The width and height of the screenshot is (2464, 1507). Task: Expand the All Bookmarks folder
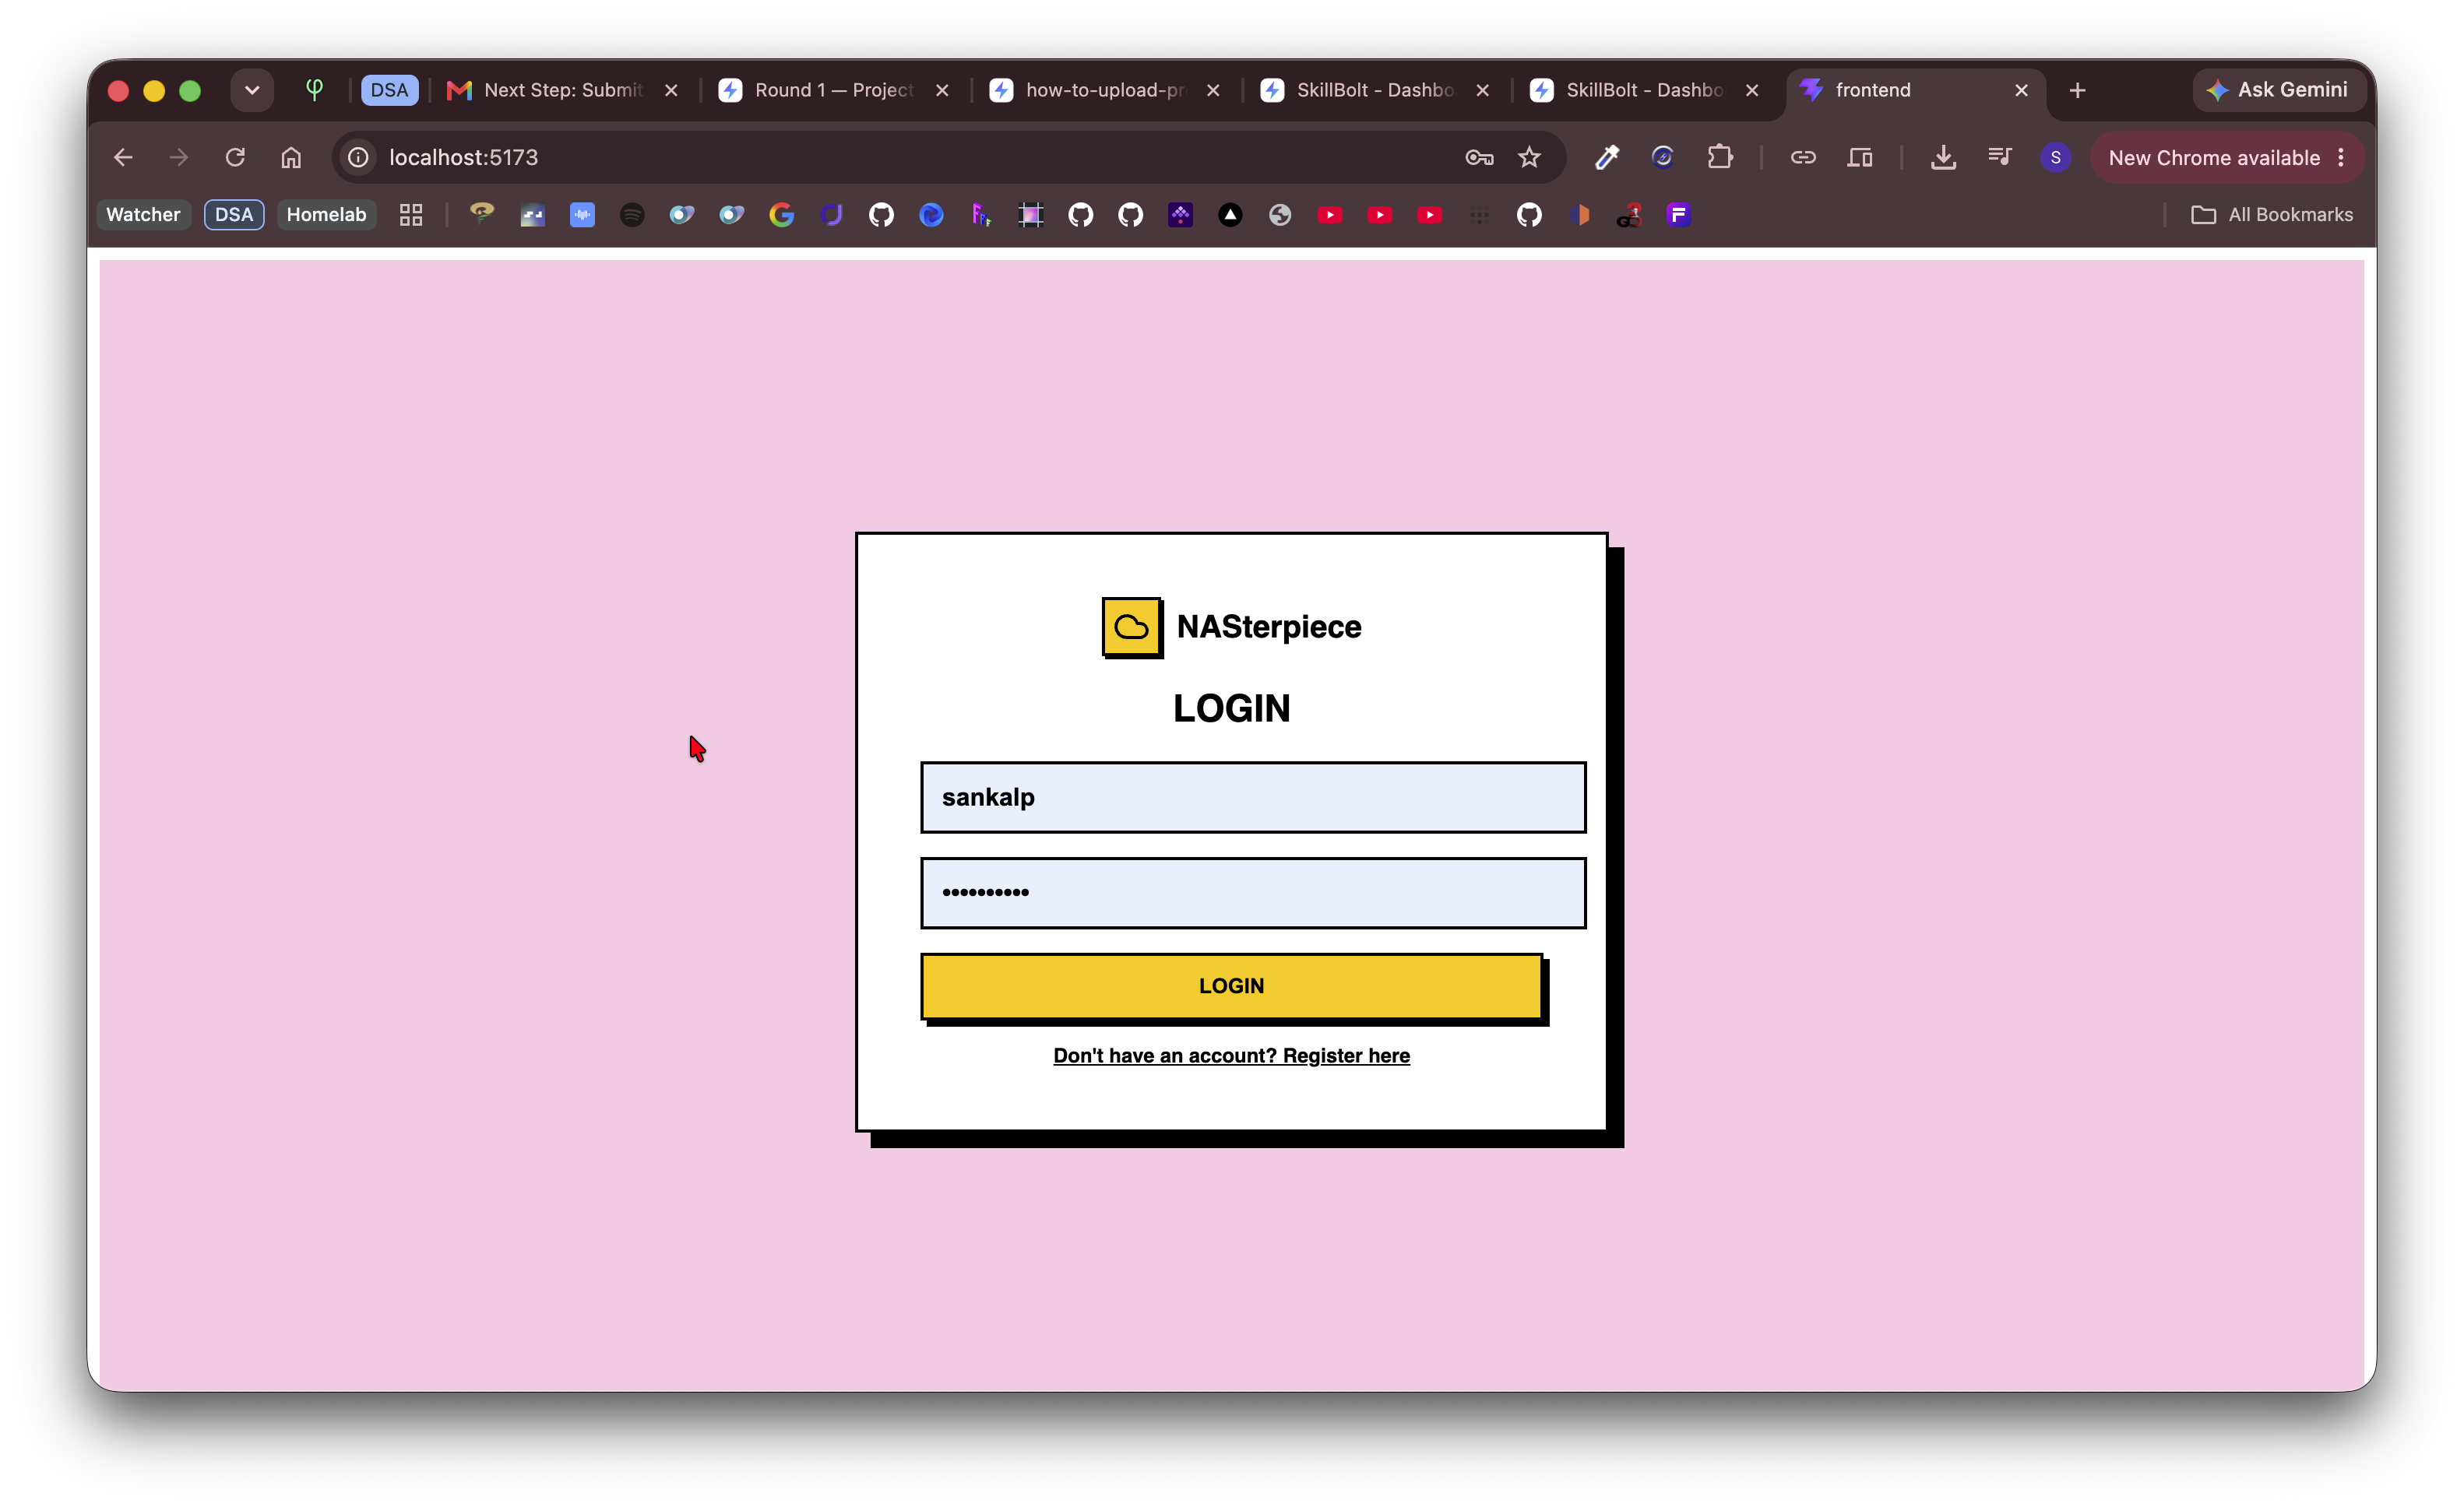tap(2272, 214)
